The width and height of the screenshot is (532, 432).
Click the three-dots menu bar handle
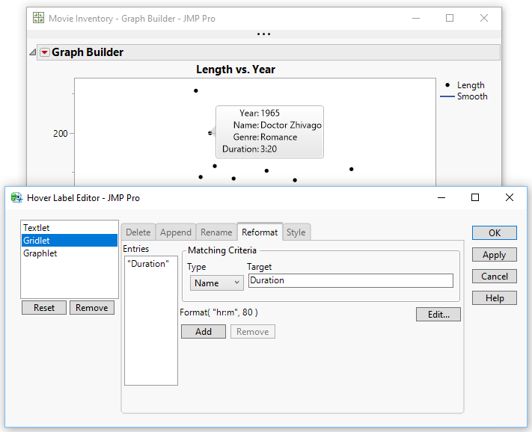(264, 34)
